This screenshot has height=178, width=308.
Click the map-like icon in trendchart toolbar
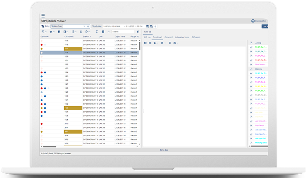170,43
